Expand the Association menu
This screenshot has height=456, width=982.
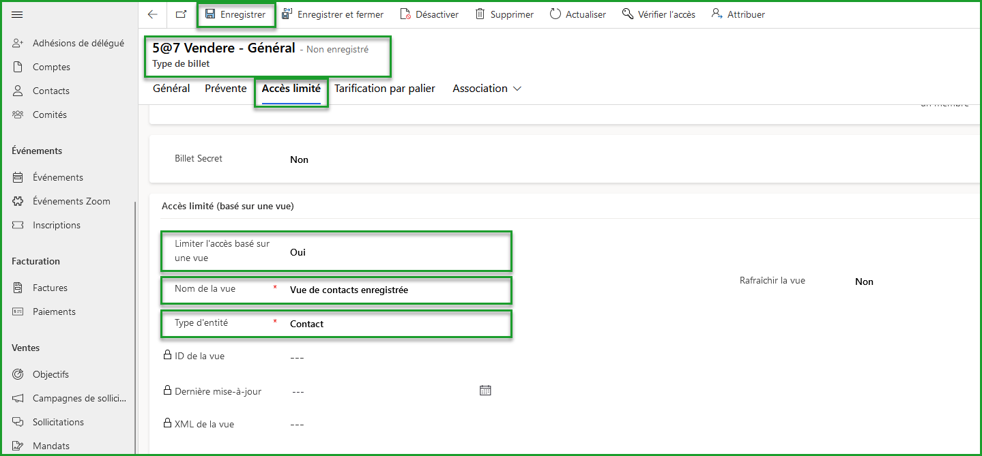(486, 88)
